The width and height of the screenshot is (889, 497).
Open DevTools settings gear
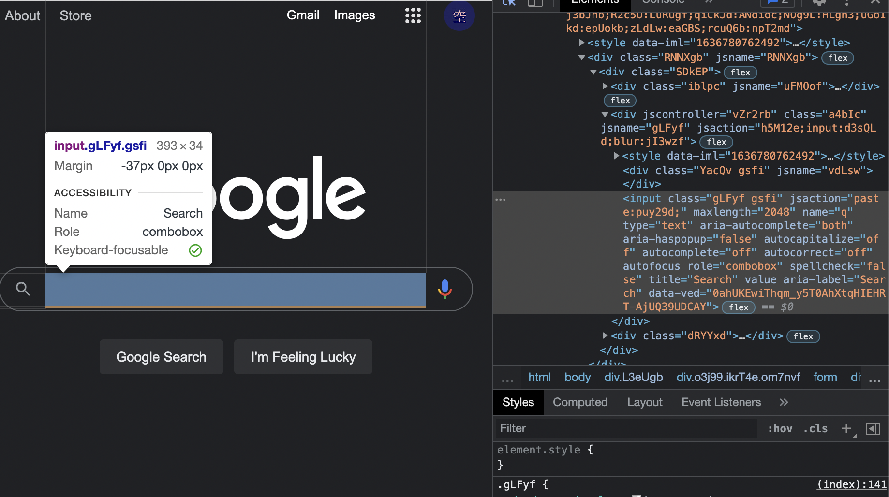tap(819, 2)
